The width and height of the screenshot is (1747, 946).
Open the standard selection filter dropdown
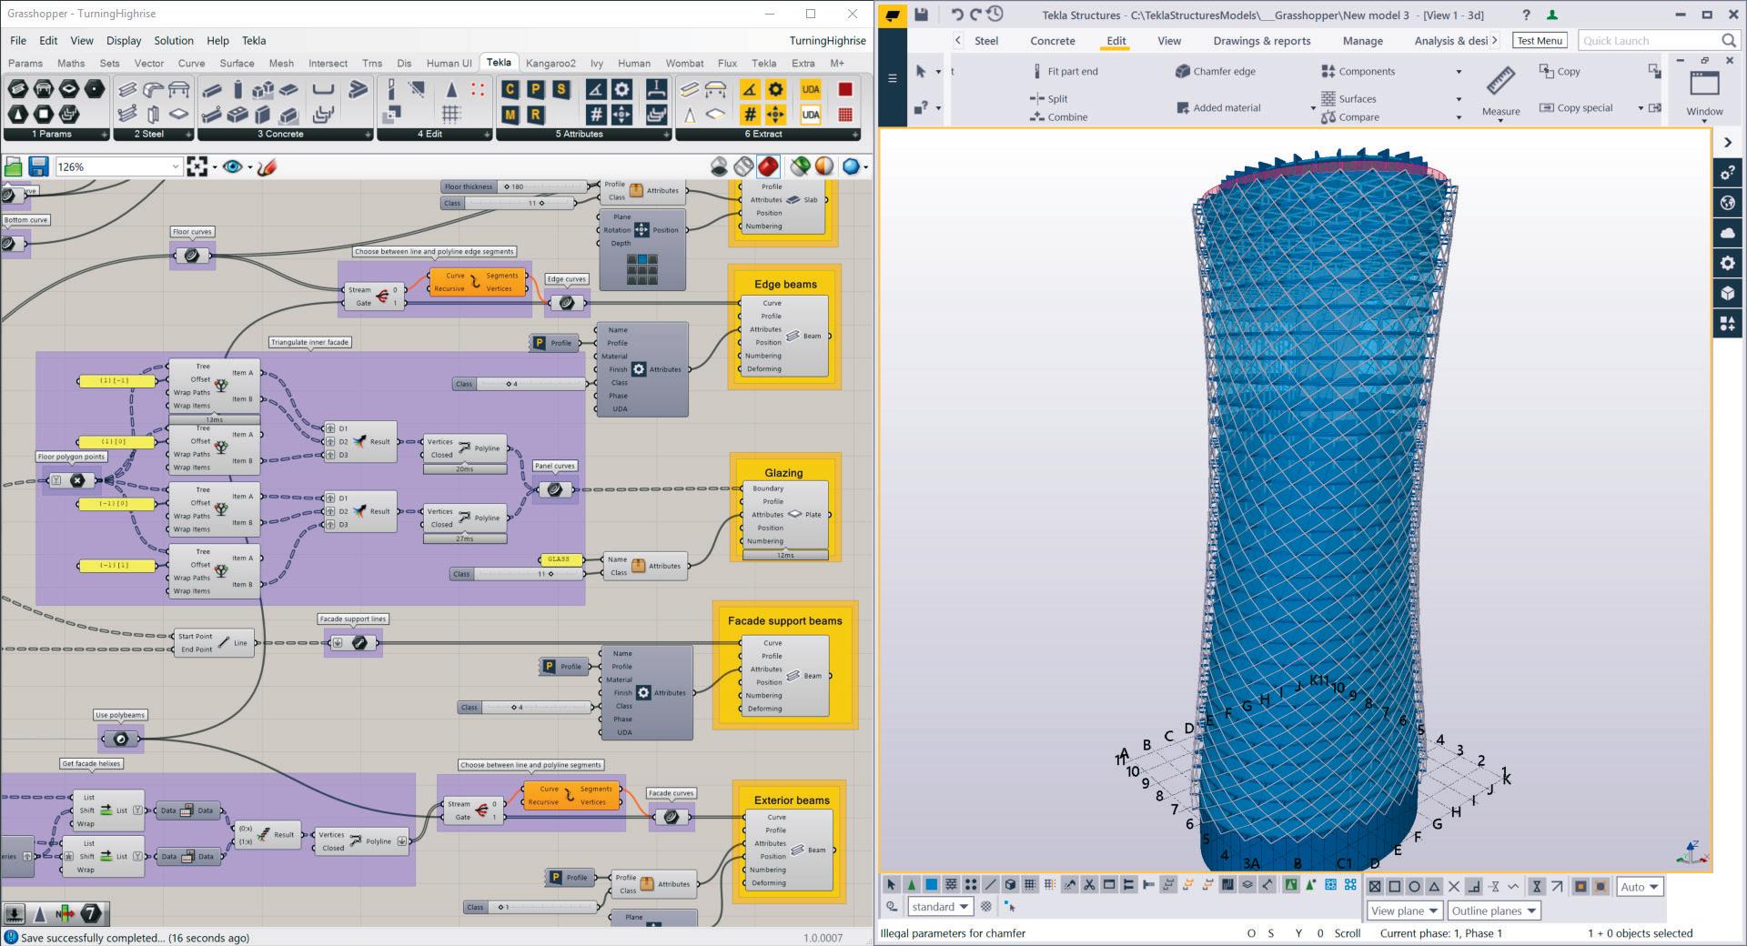940,907
